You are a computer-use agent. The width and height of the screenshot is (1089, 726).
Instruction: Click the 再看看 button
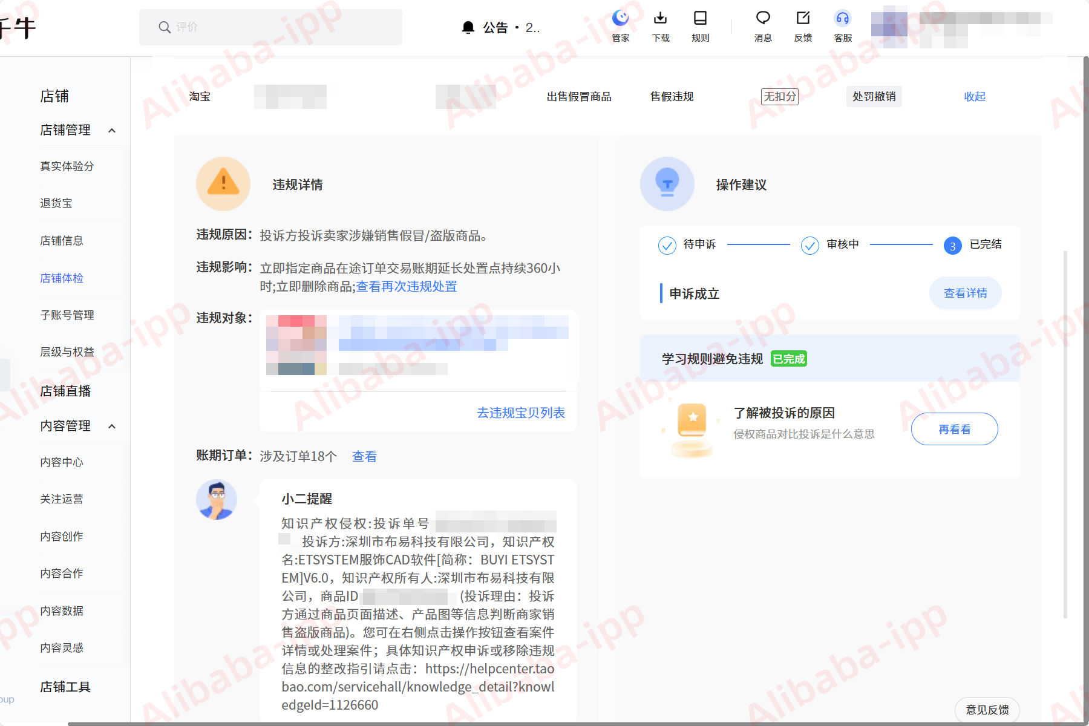955,429
